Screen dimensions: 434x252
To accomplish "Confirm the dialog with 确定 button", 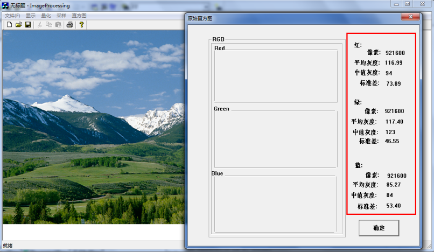I will pos(379,228).
